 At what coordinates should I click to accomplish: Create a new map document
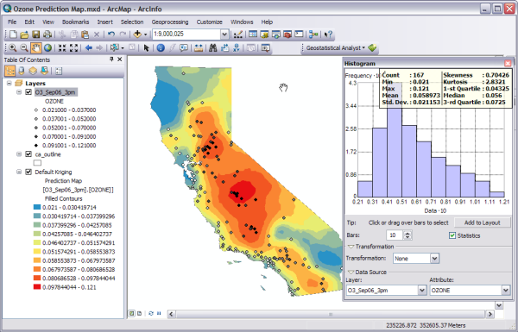(x=13, y=34)
